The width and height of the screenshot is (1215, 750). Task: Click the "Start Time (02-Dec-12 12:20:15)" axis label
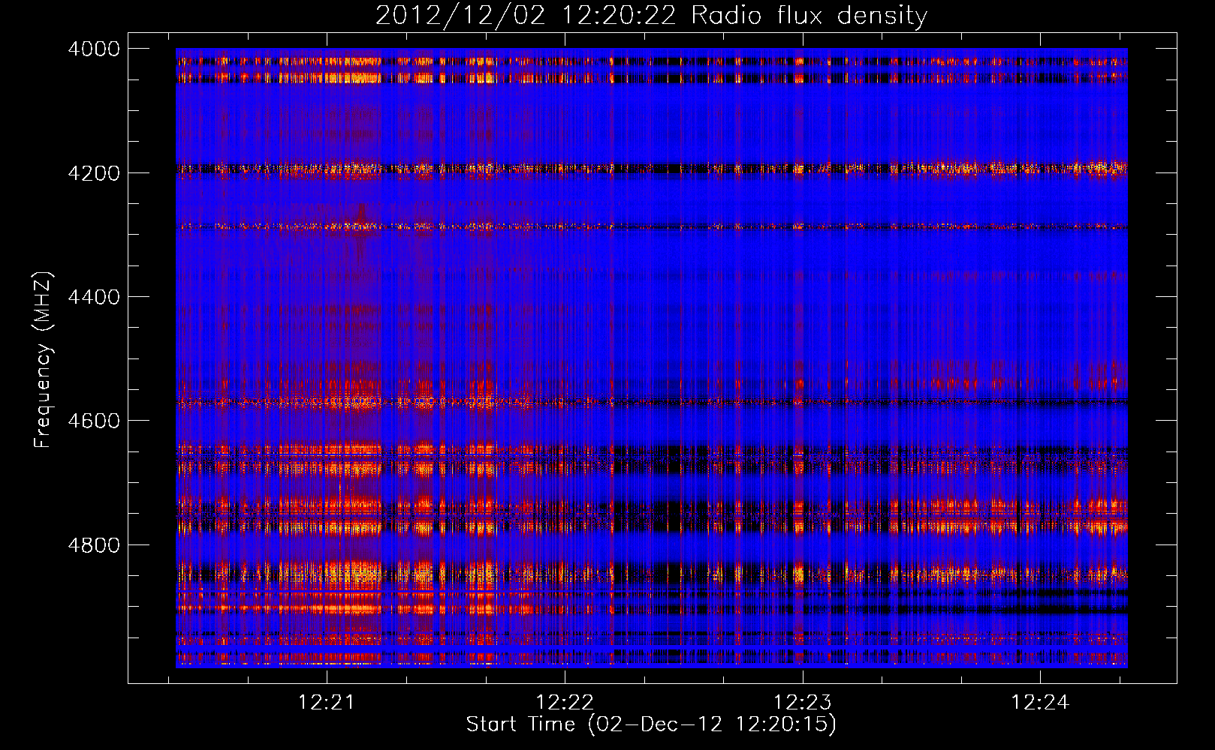[x=651, y=724]
